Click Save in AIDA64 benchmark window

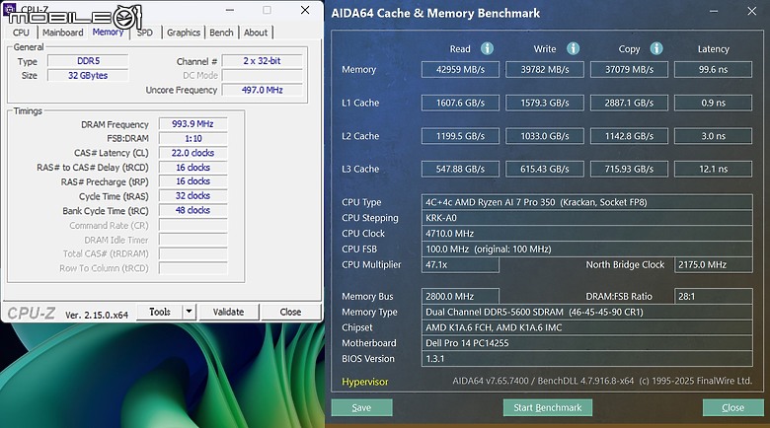coord(361,407)
